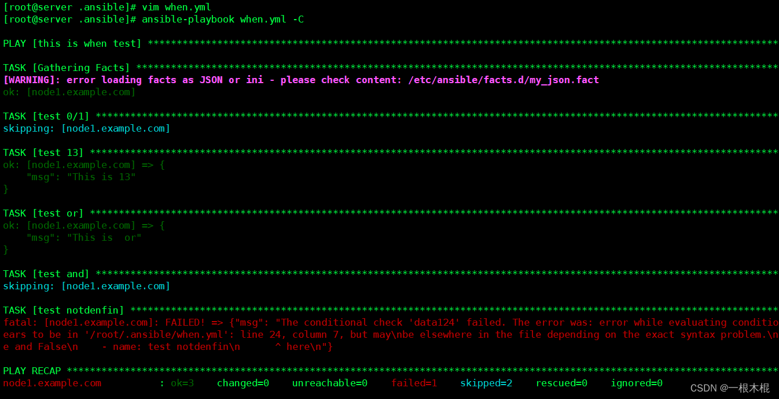Select the 'TASK [test 0/1]' header
The image size is (779, 399).
[x=46, y=116]
